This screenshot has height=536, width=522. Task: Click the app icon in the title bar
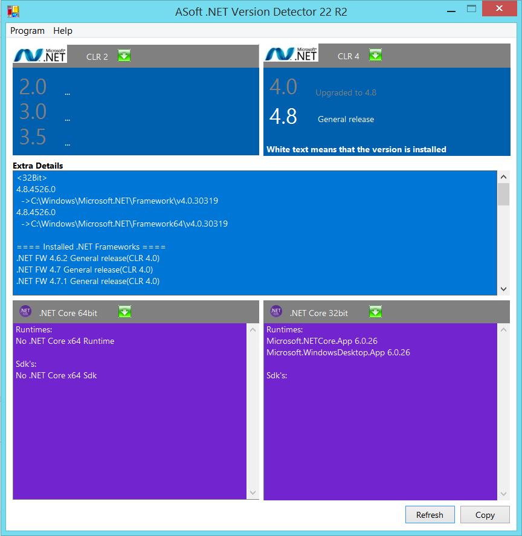(13, 11)
